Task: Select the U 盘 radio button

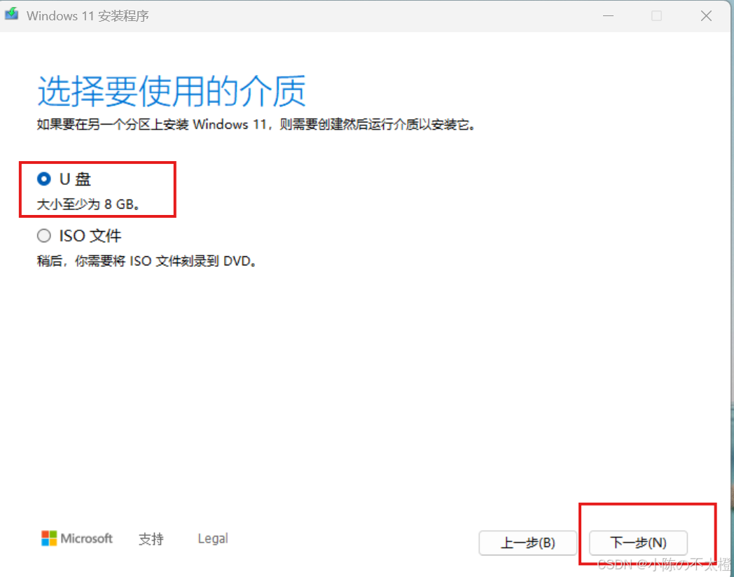Action: pos(44,179)
